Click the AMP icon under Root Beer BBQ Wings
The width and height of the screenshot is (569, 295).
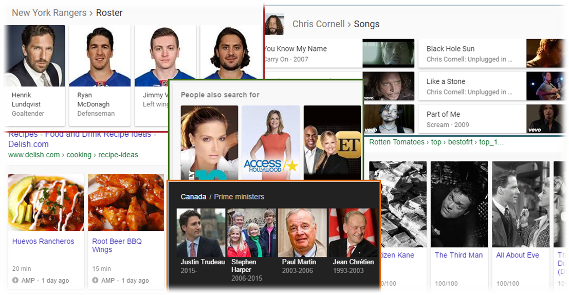point(95,281)
